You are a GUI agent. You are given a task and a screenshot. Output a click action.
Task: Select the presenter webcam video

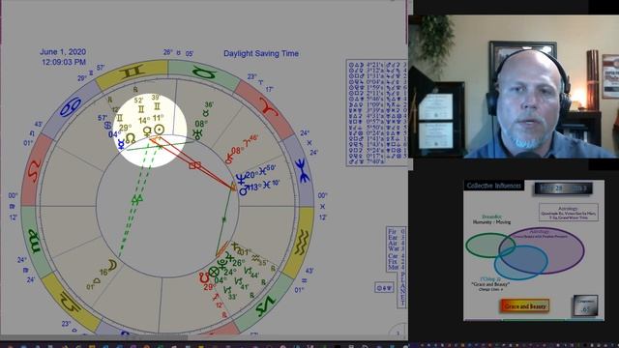[514, 87]
